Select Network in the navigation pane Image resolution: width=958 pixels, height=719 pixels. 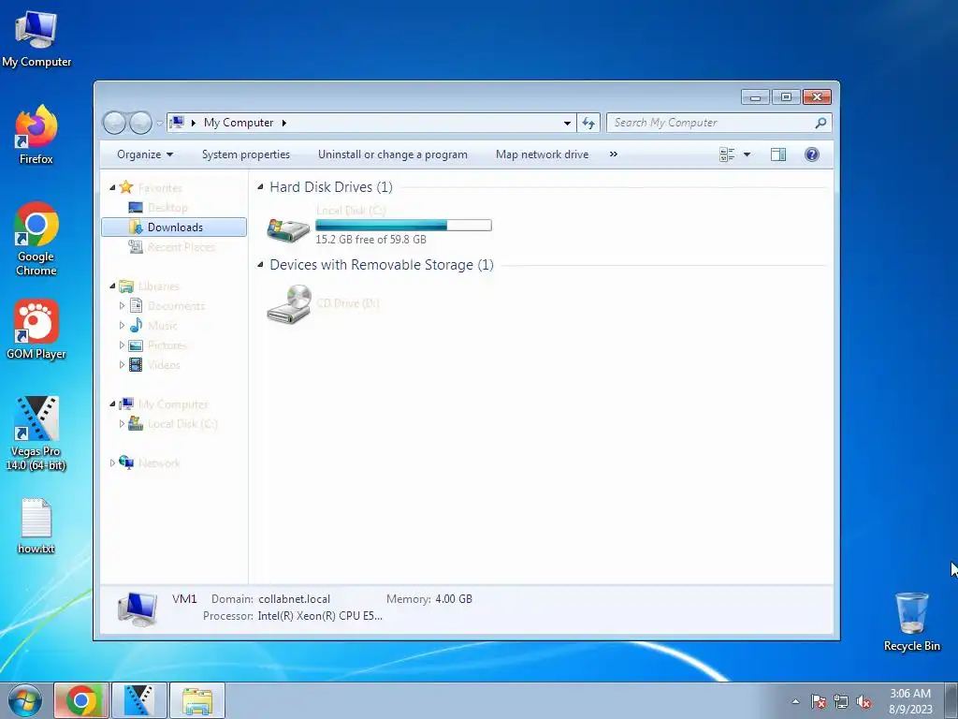[x=159, y=463]
